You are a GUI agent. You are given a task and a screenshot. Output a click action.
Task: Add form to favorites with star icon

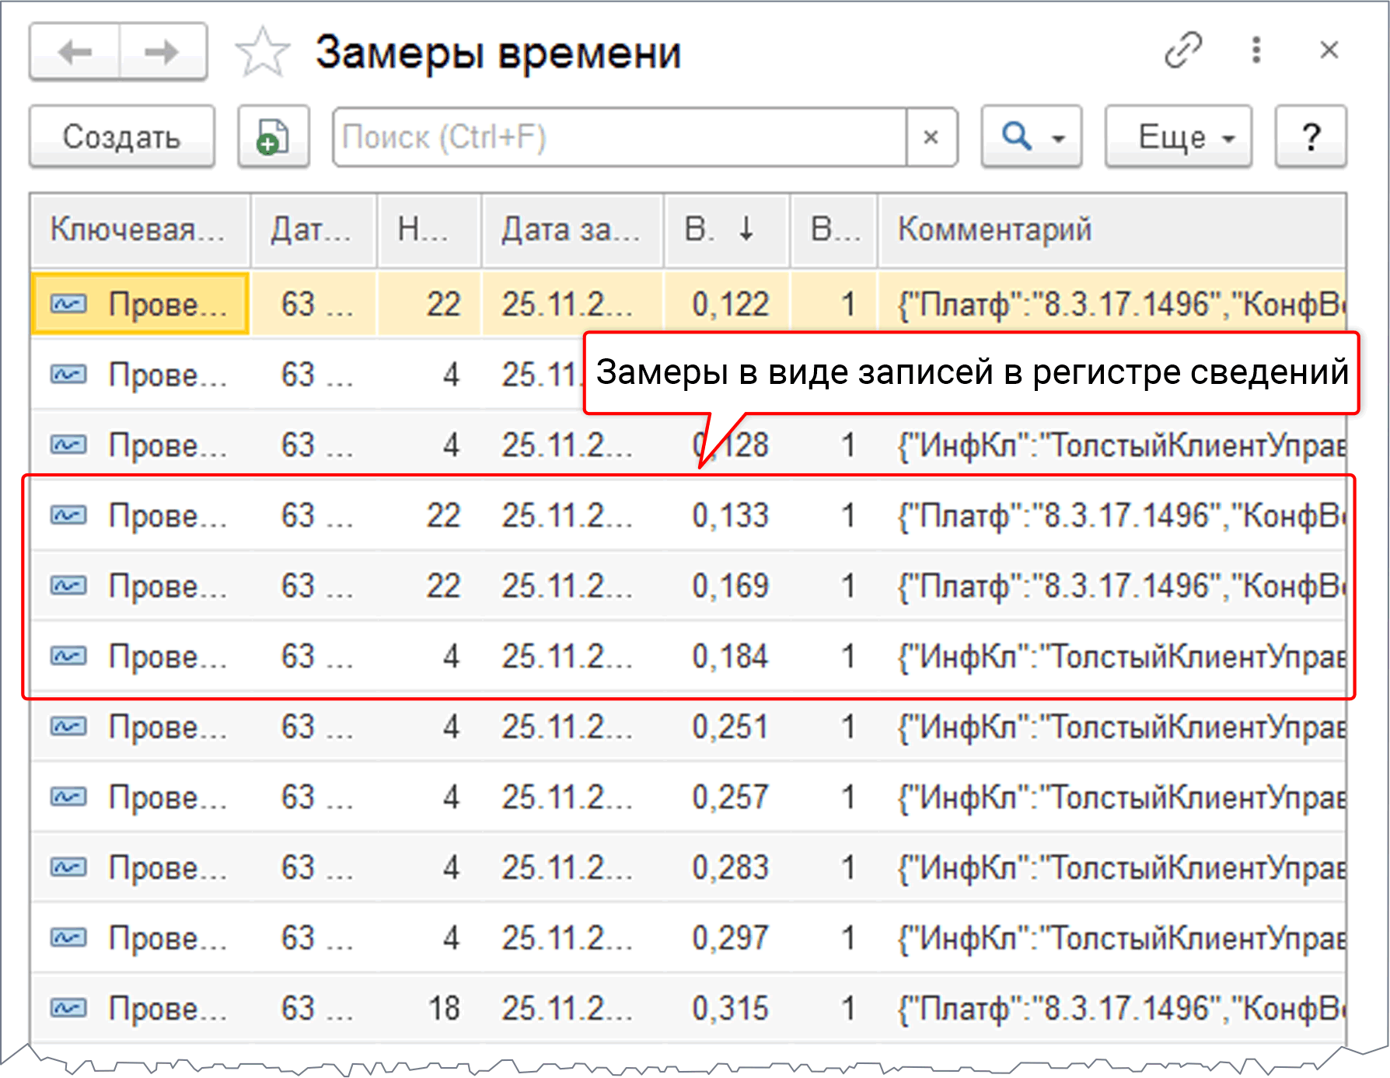pyautogui.click(x=262, y=53)
